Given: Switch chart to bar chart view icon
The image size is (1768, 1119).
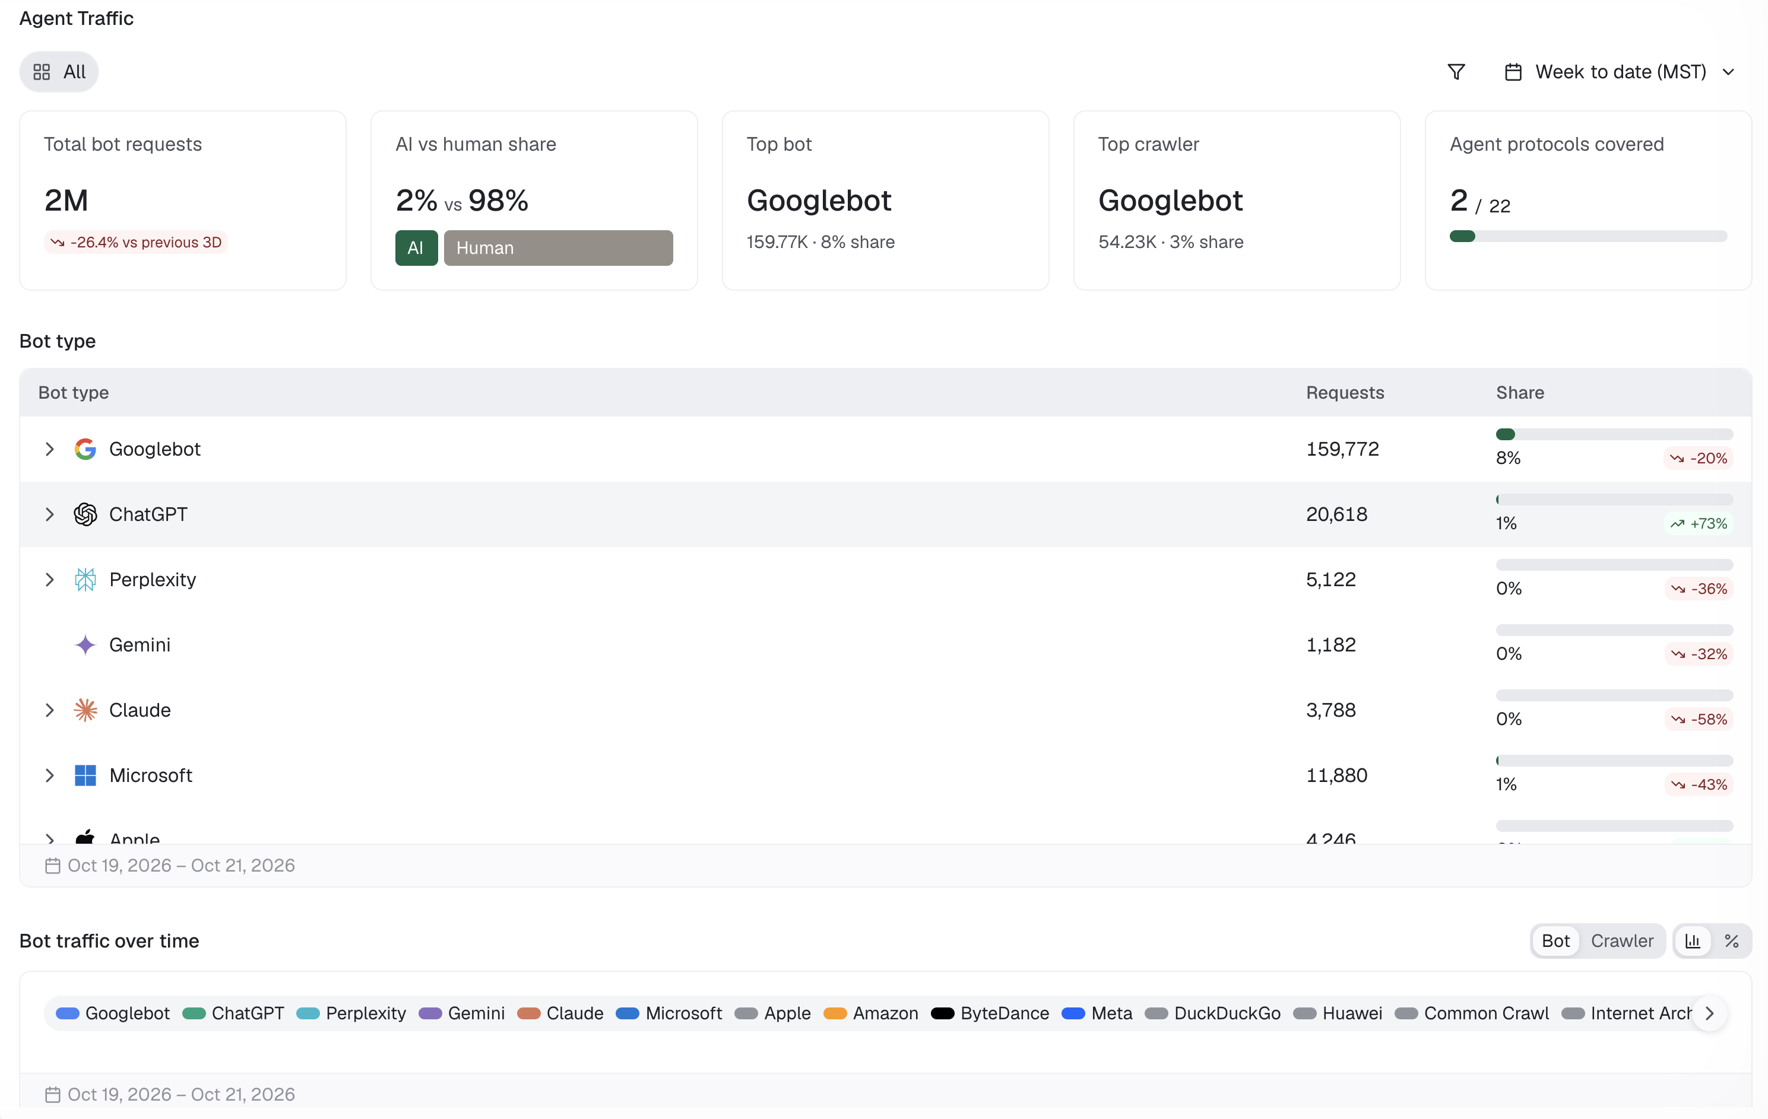Looking at the screenshot, I should point(1693,940).
